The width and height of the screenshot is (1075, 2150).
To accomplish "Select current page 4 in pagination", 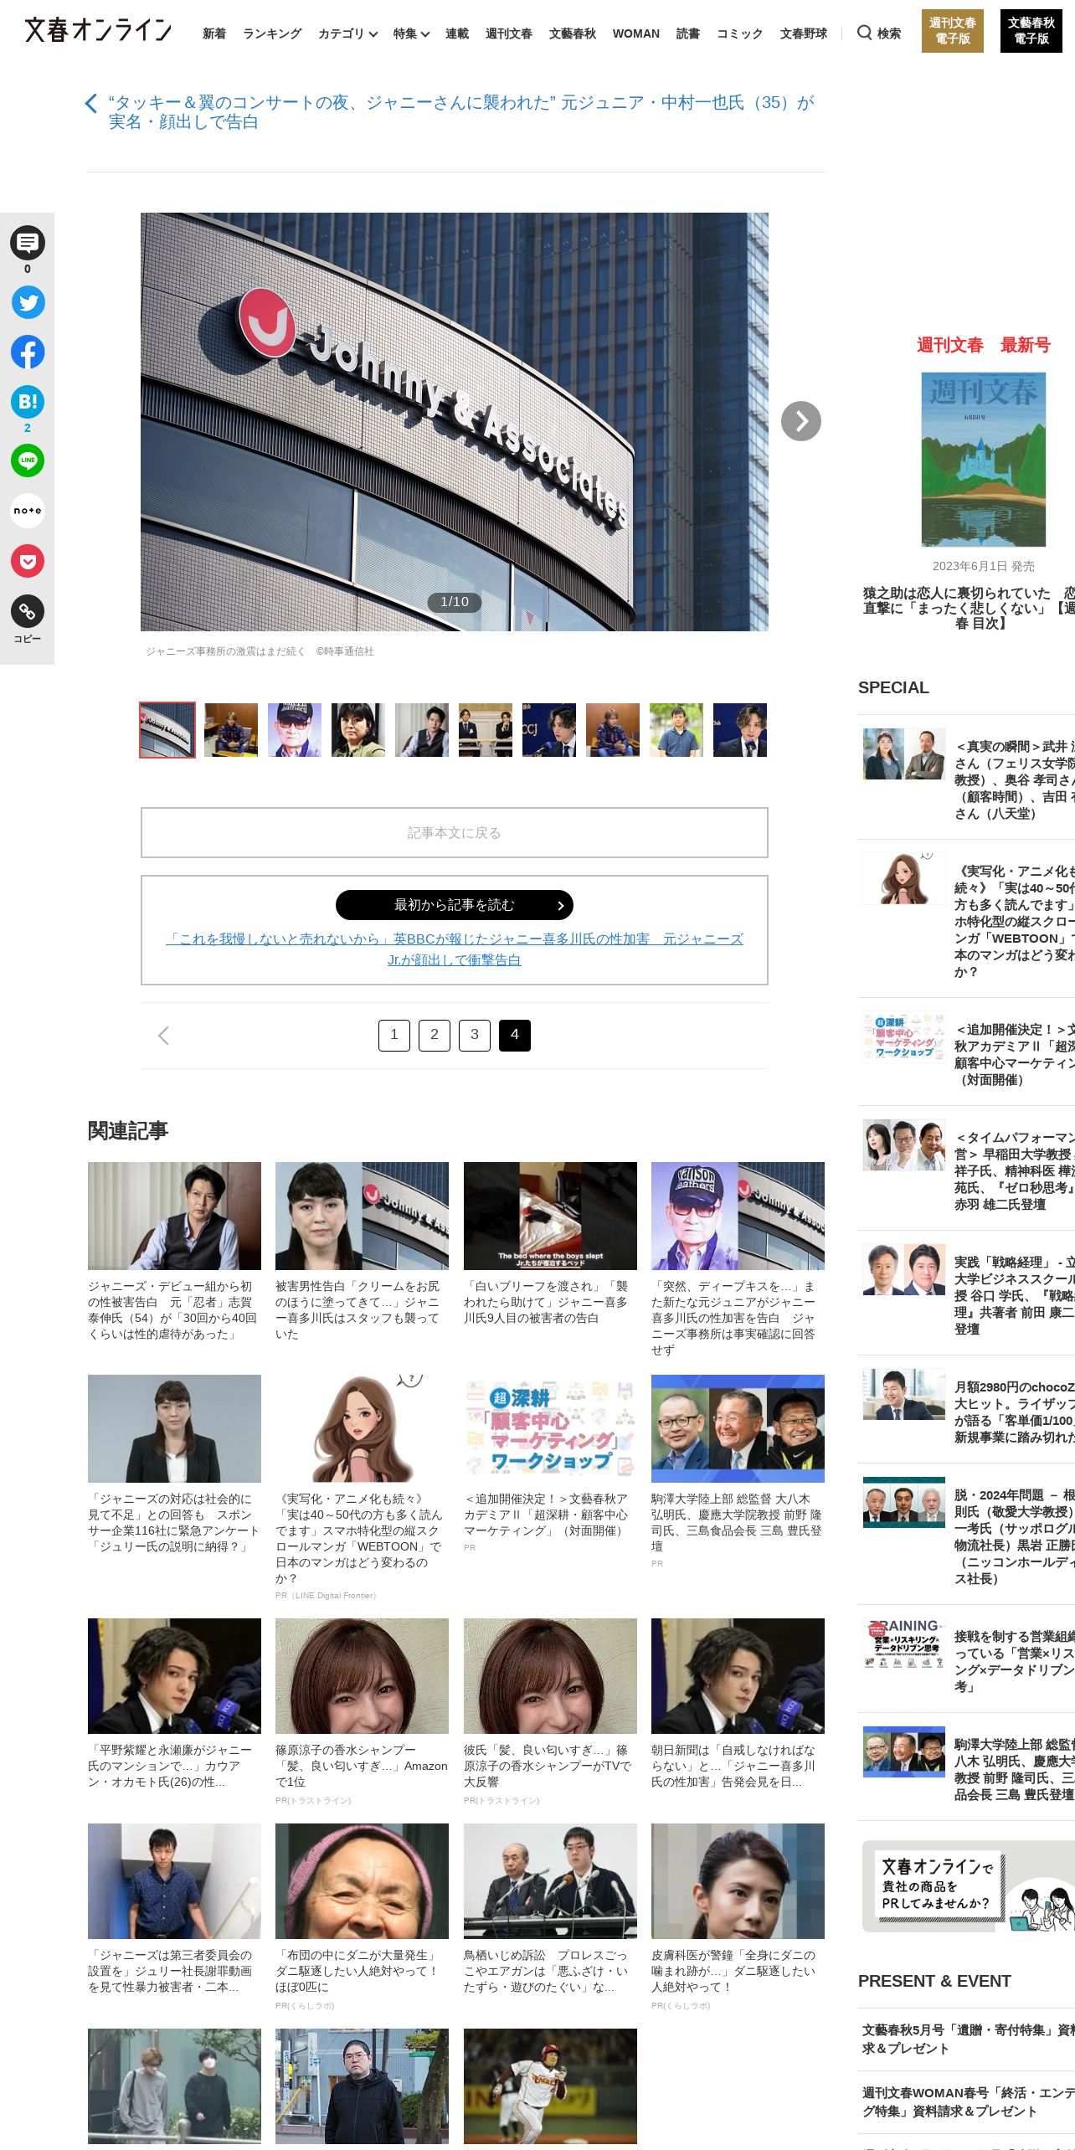I will pyautogui.click(x=515, y=1035).
